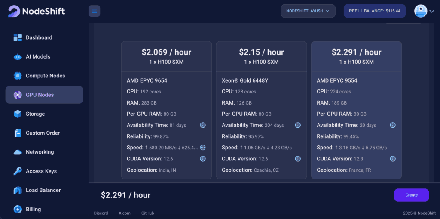Show CUDA Version info for France card
This screenshot has height=219, width=440.
pos(393,159)
